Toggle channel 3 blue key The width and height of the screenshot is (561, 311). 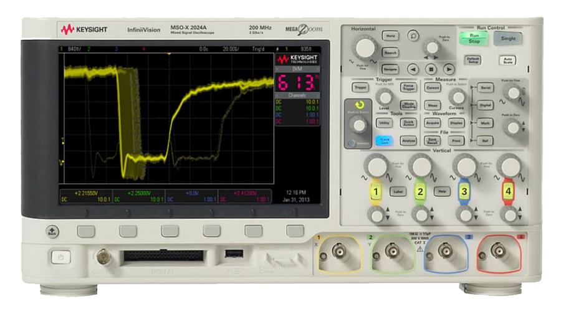point(464,192)
